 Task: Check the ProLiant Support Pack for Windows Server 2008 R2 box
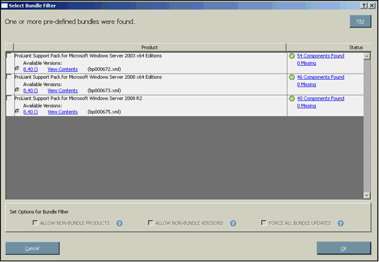pos(9,98)
